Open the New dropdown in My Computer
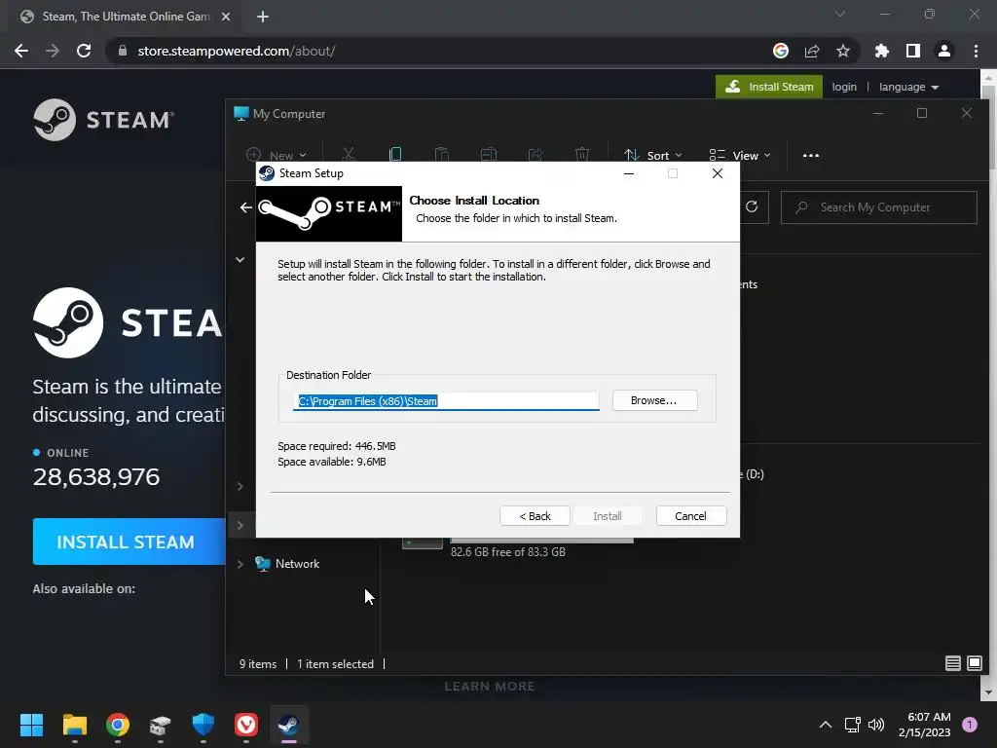Image resolution: width=997 pixels, height=748 pixels. [x=276, y=155]
